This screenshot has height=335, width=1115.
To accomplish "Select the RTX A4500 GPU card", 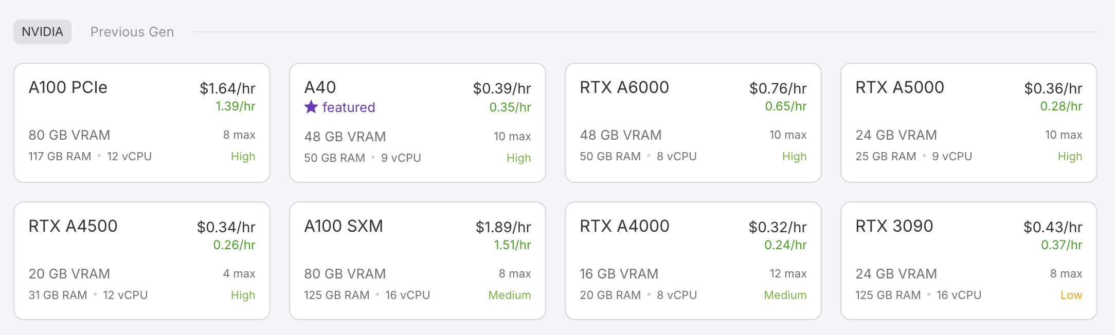I will tap(142, 260).
